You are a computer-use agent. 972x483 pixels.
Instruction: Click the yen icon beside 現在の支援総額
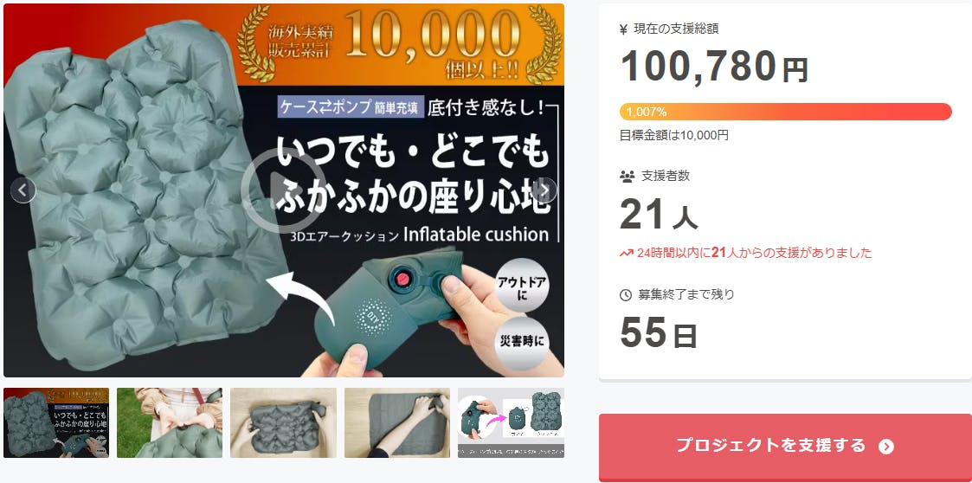623,29
